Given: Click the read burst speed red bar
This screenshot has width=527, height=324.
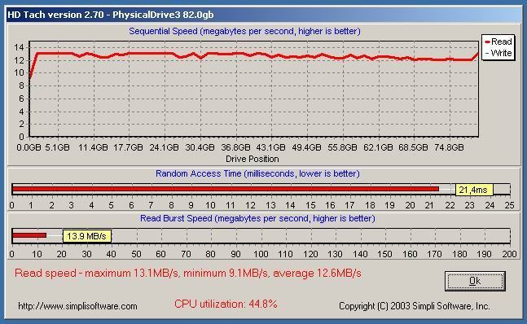Looking at the screenshot, I should 29,235.
